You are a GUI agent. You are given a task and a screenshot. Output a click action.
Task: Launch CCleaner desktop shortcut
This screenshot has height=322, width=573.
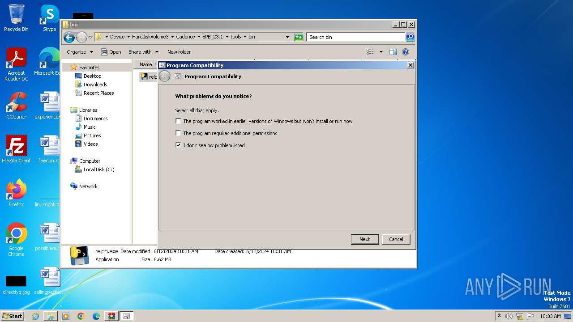tap(16, 106)
